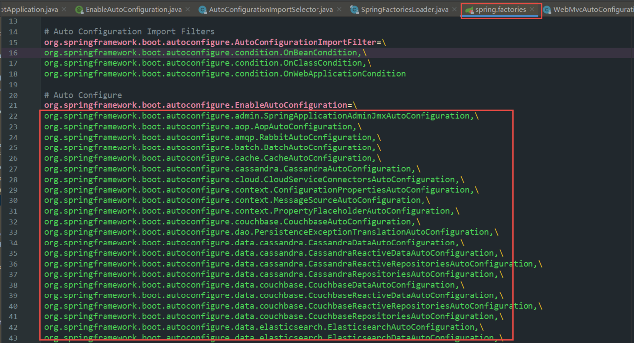Switch to the EnableAutoConfiguration.java tab
The width and height of the screenshot is (634, 343).
(x=133, y=9)
